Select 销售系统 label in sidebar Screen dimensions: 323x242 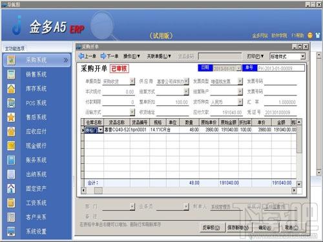click(36, 74)
